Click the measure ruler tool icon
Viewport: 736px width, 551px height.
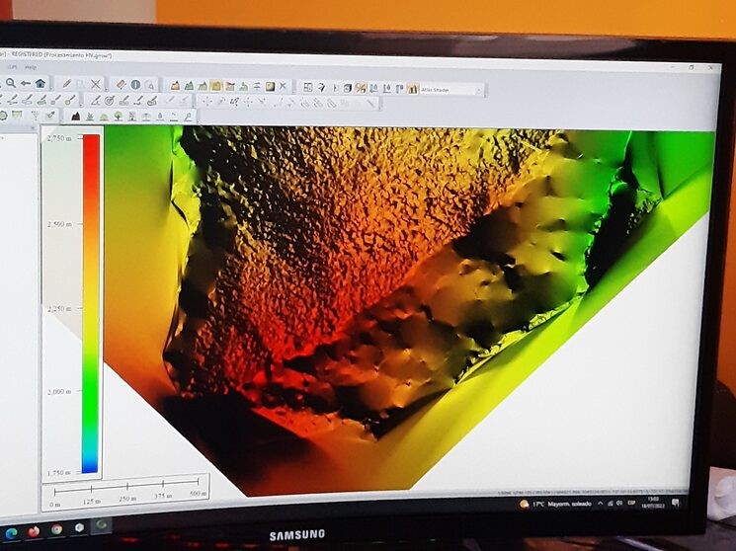click(x=120, y=85)
